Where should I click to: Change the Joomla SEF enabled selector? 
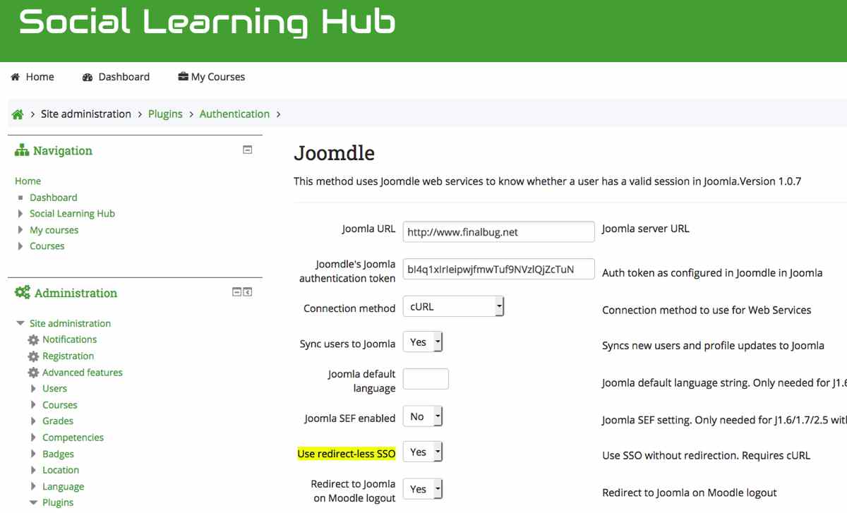coord(423,416)
